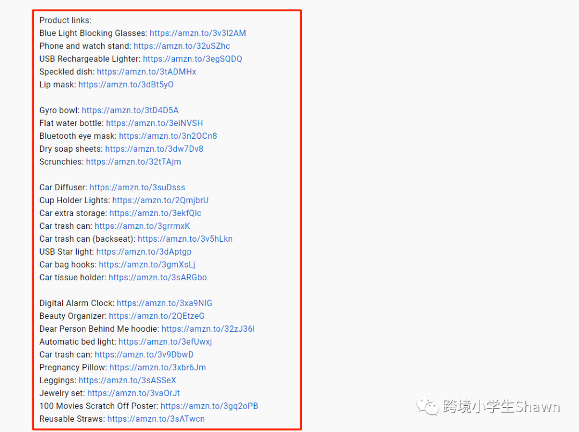Open the Bluetooth eye mask link
The height and width of the screenshot is (432, 579).
(168, 136)
